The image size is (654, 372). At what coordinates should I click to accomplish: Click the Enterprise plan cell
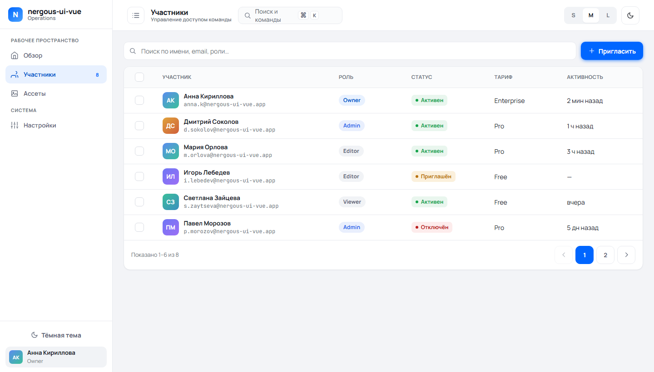(510, 101)
